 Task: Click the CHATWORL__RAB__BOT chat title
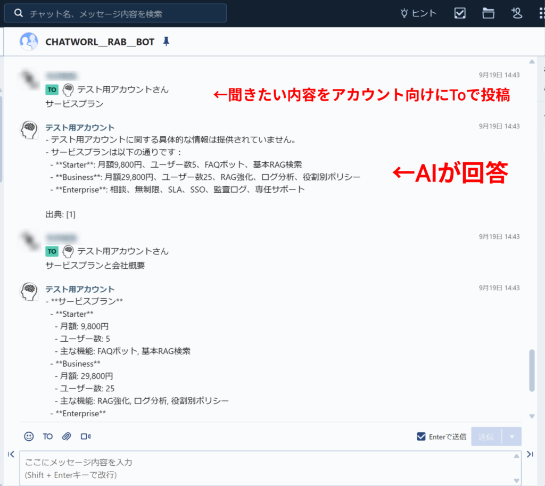tap(100, 42)
